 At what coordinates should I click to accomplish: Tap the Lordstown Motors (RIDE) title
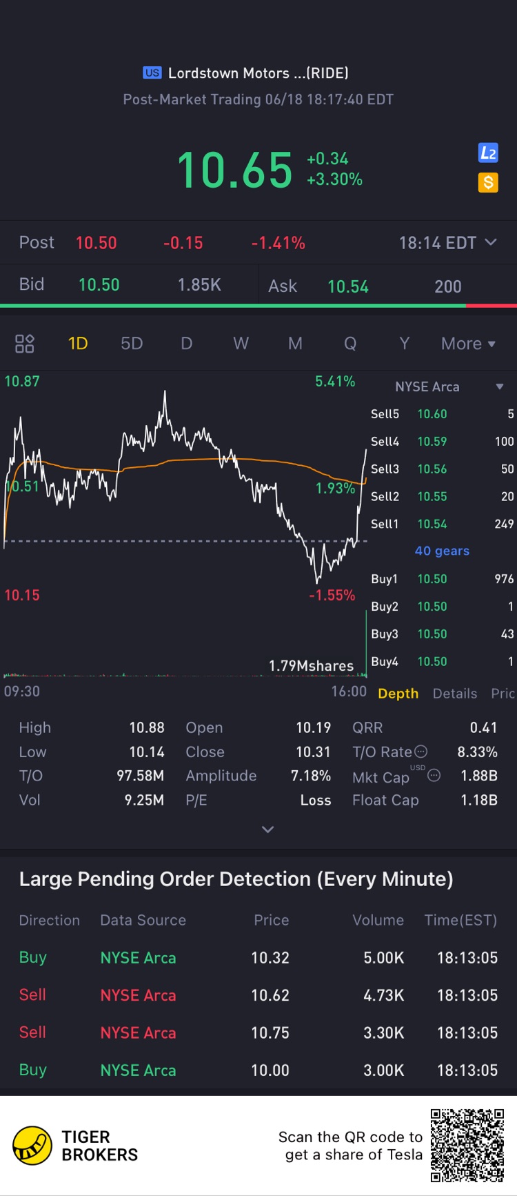click(258, 72)
